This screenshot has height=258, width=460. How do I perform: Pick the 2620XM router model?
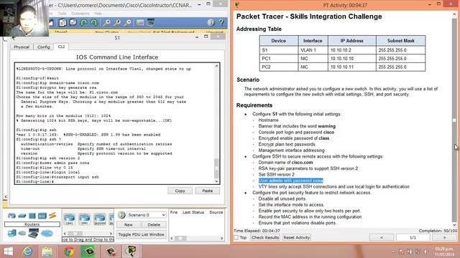click(x=100, y=219)
